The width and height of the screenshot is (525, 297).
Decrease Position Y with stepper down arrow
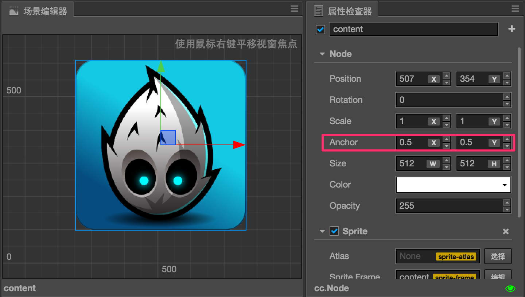(507, 82)
